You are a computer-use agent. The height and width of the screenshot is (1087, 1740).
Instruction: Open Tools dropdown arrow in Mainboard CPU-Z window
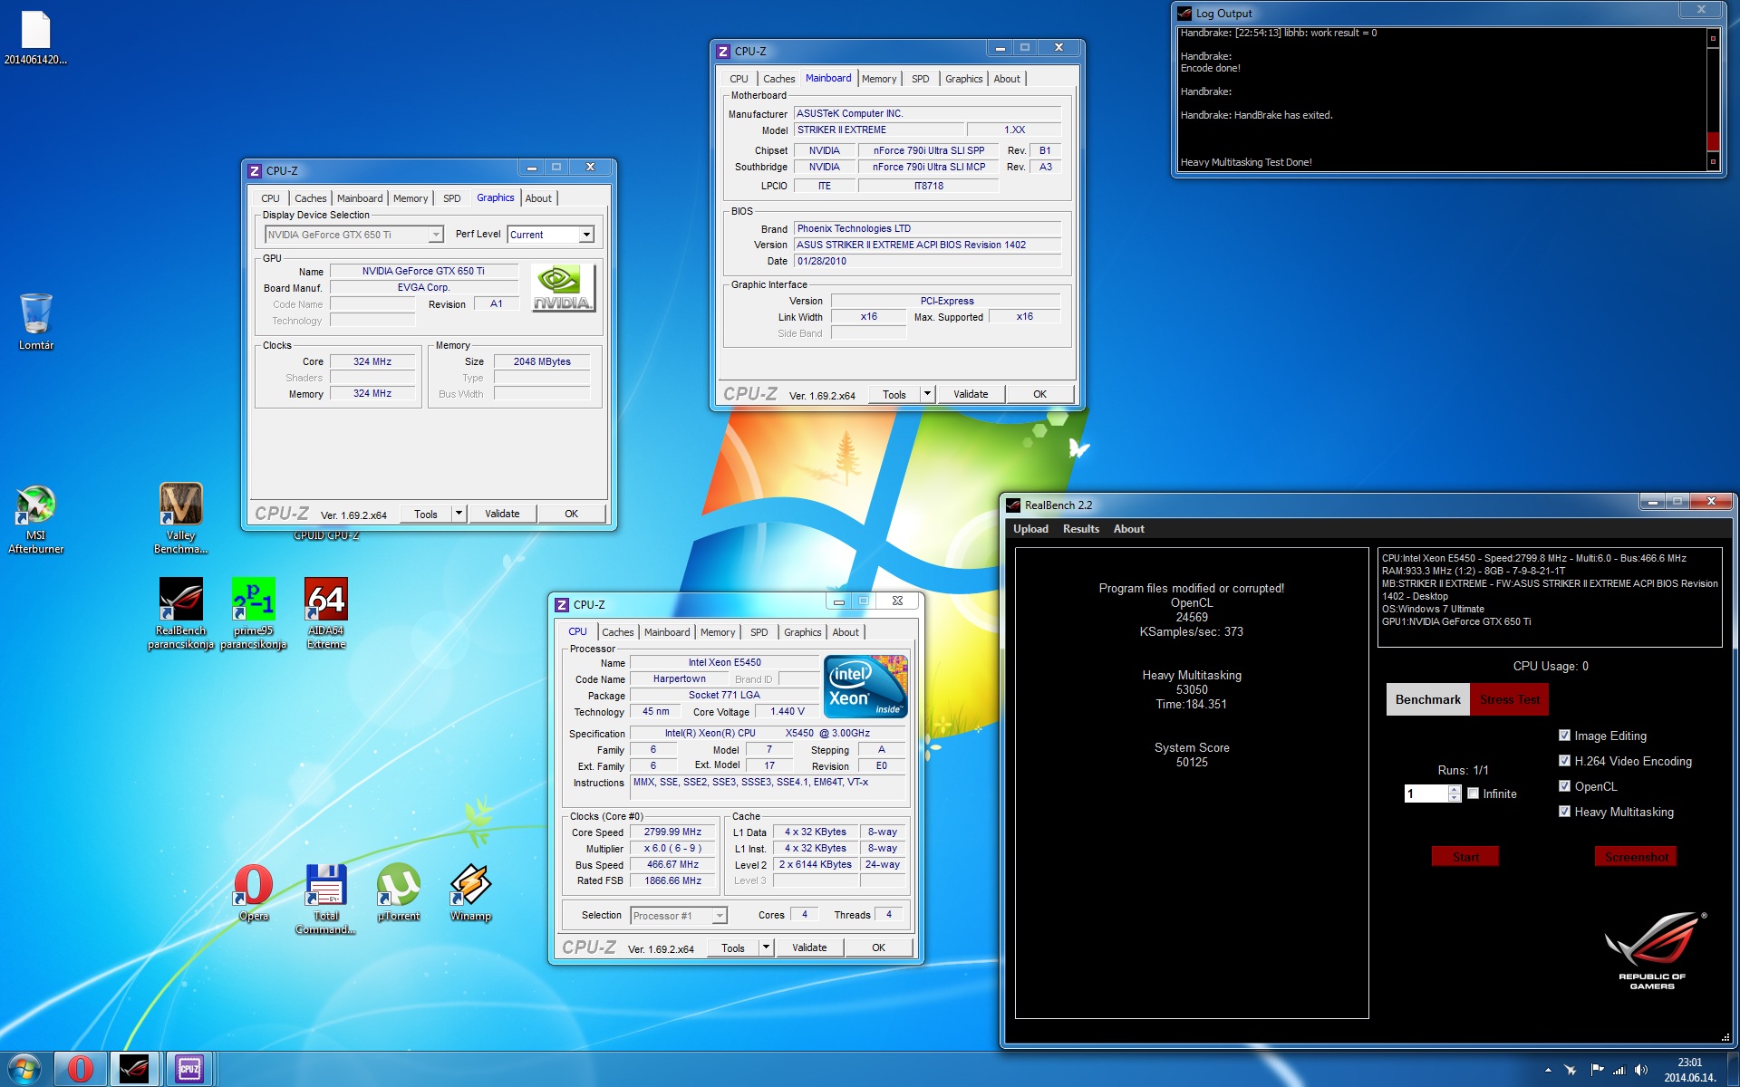pos(927,394)
